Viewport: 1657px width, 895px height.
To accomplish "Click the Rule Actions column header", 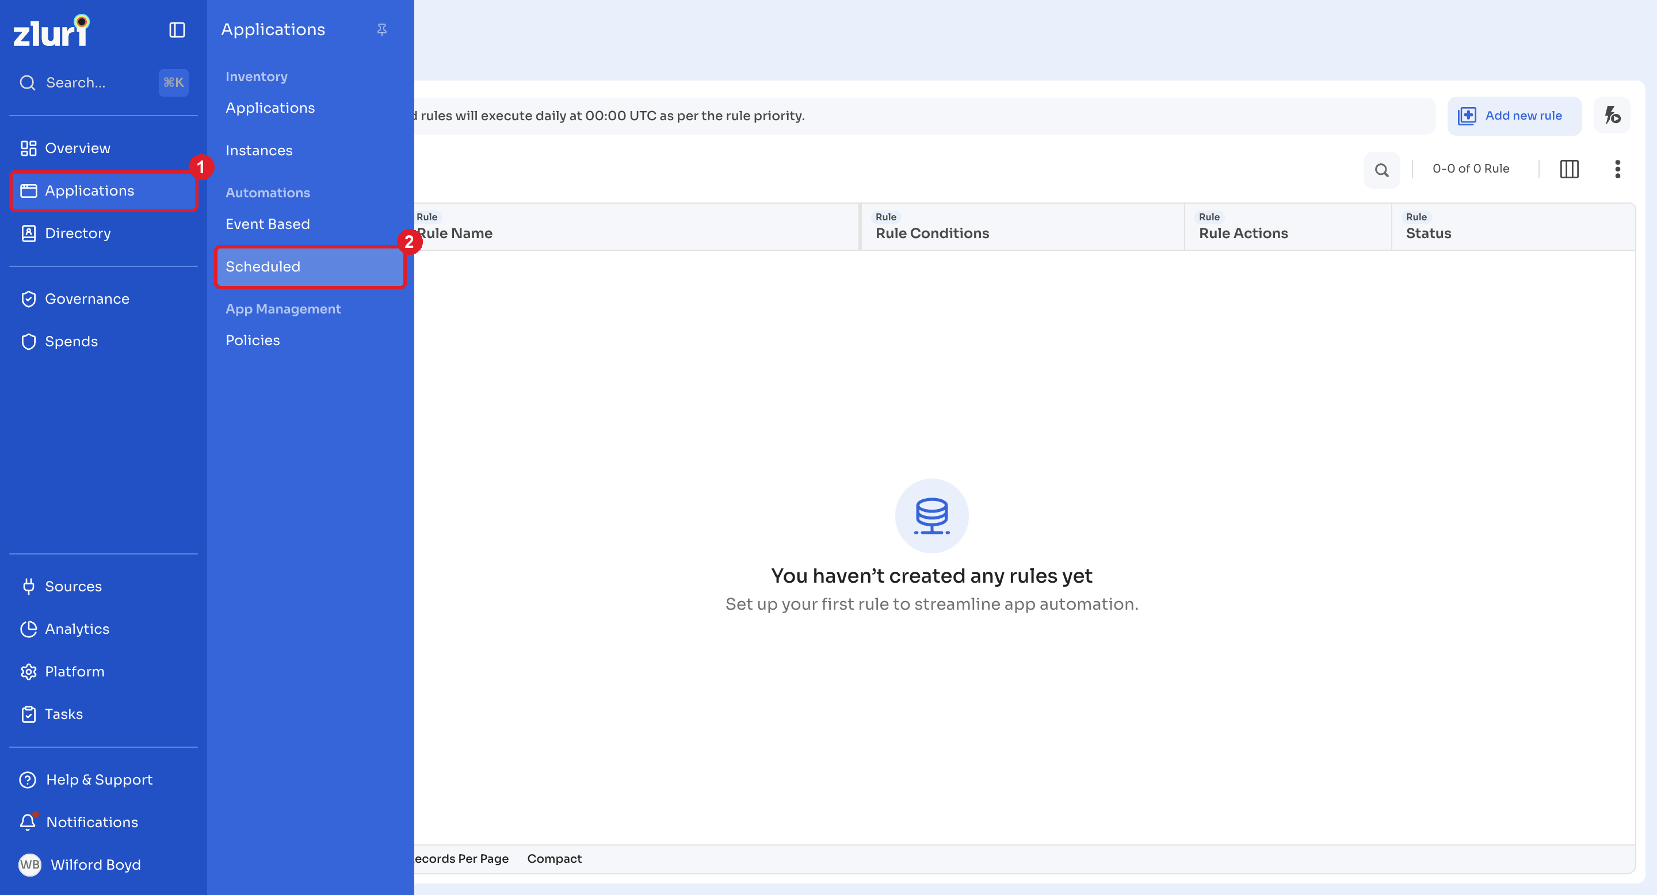I will tap(1288, 226).
